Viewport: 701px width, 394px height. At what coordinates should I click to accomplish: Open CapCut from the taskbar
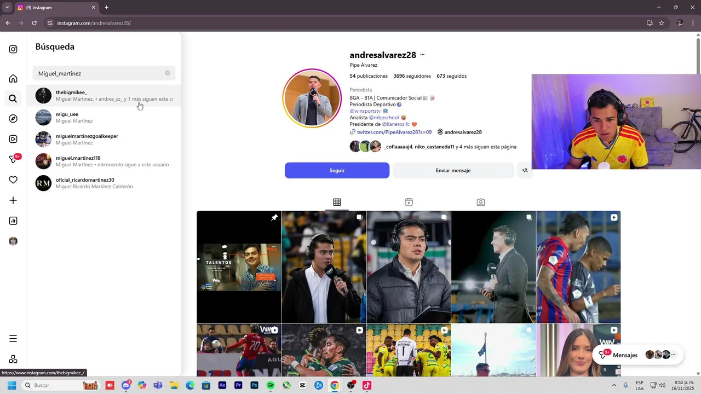[x=303, y=385]
